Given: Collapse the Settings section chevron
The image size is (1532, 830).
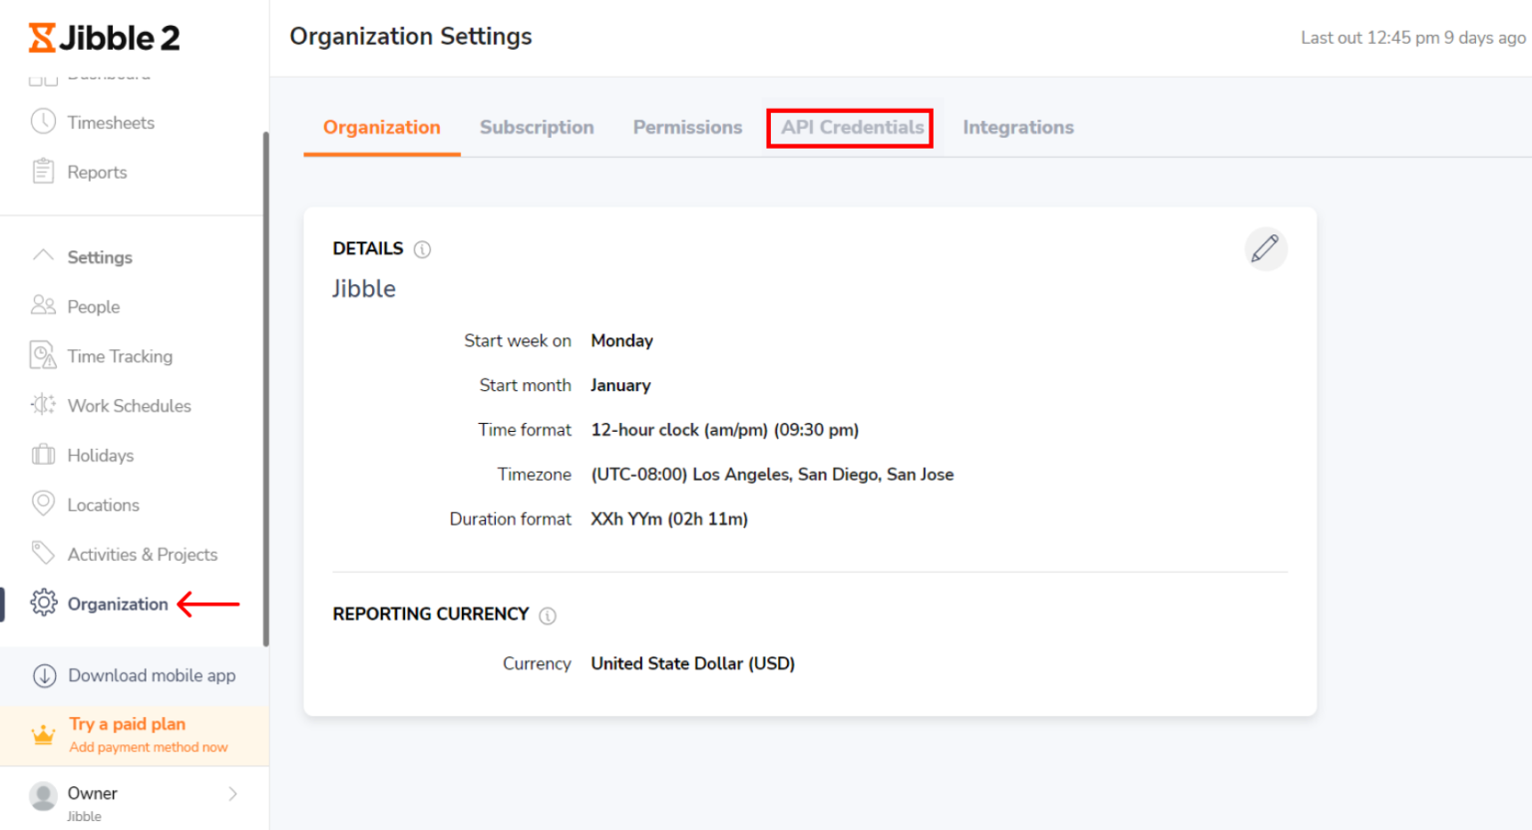Looking at the screenshot, I should pos(43,255).
